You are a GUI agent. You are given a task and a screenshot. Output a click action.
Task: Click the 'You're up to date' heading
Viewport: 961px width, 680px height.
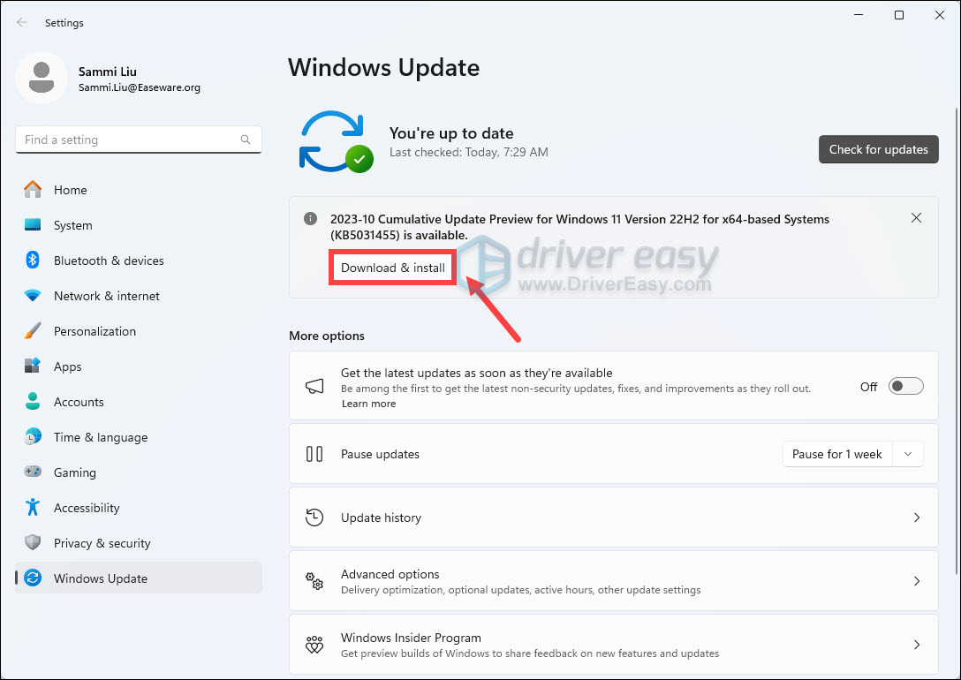pyautogui.click(x=451, y=133)
